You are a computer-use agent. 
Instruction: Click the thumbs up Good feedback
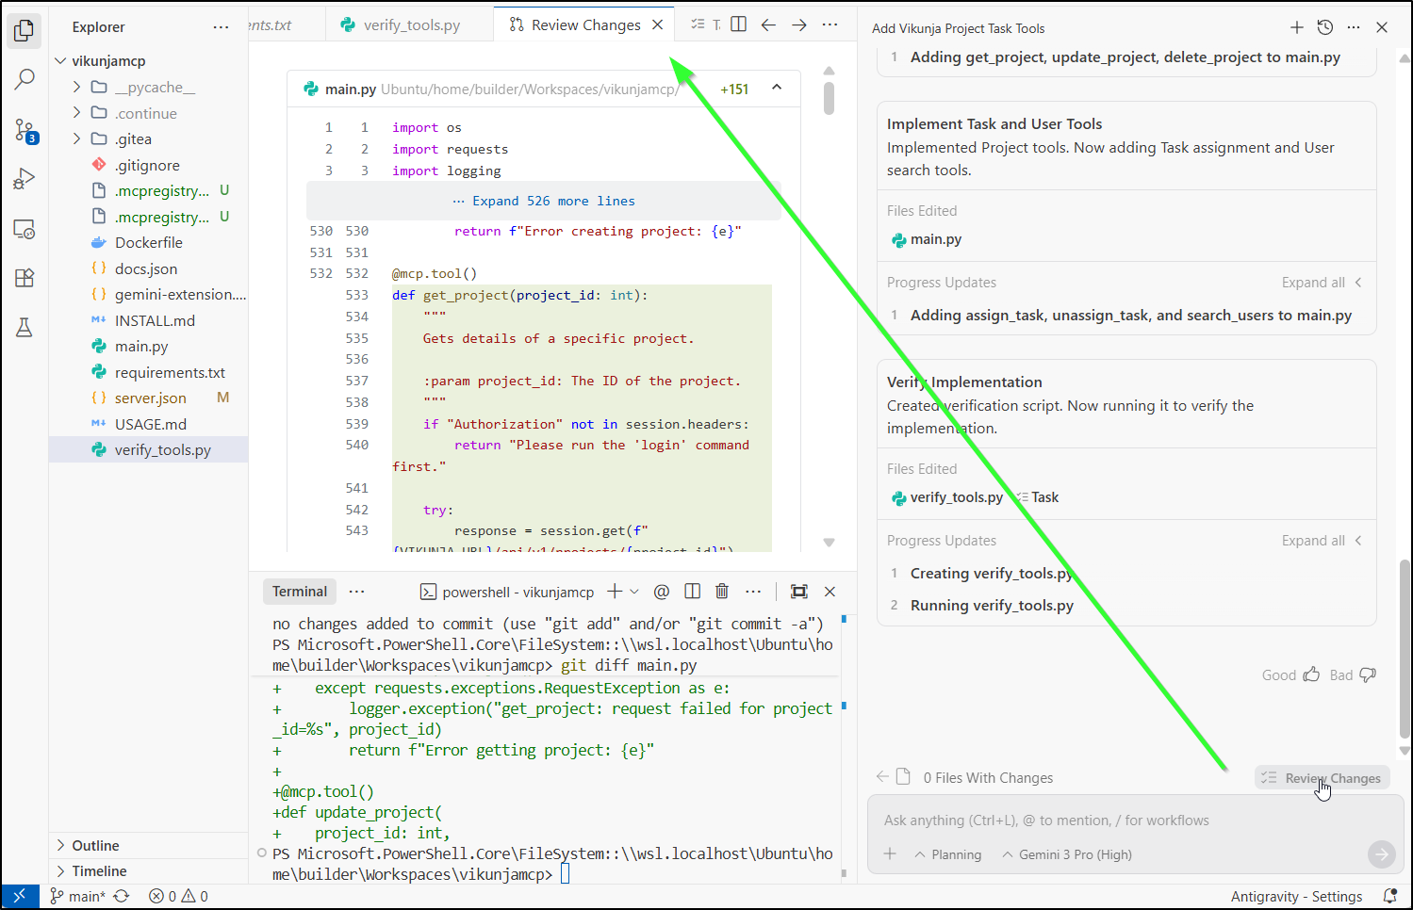[x=1311, y=674]
